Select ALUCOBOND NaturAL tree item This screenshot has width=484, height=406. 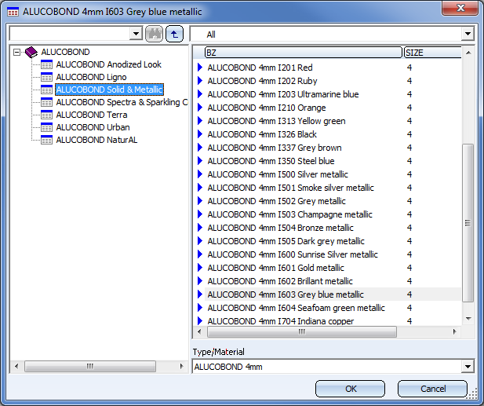point(96,140)
